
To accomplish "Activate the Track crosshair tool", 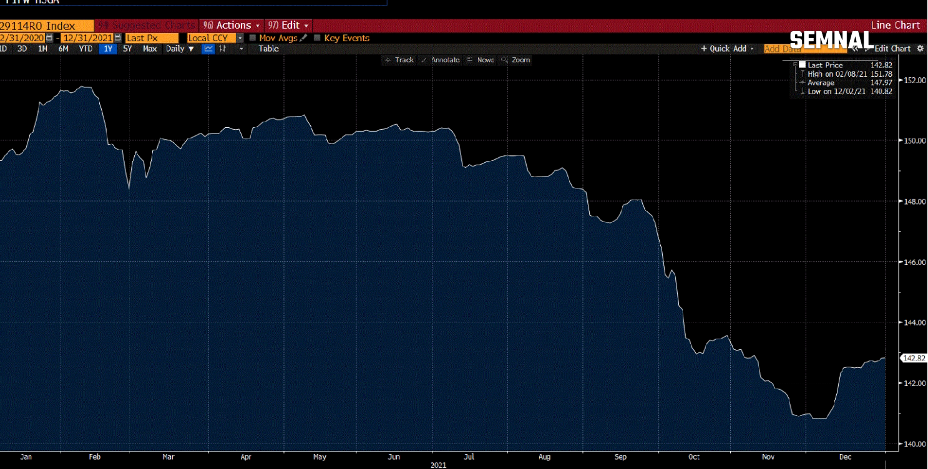I will [399, 60].
